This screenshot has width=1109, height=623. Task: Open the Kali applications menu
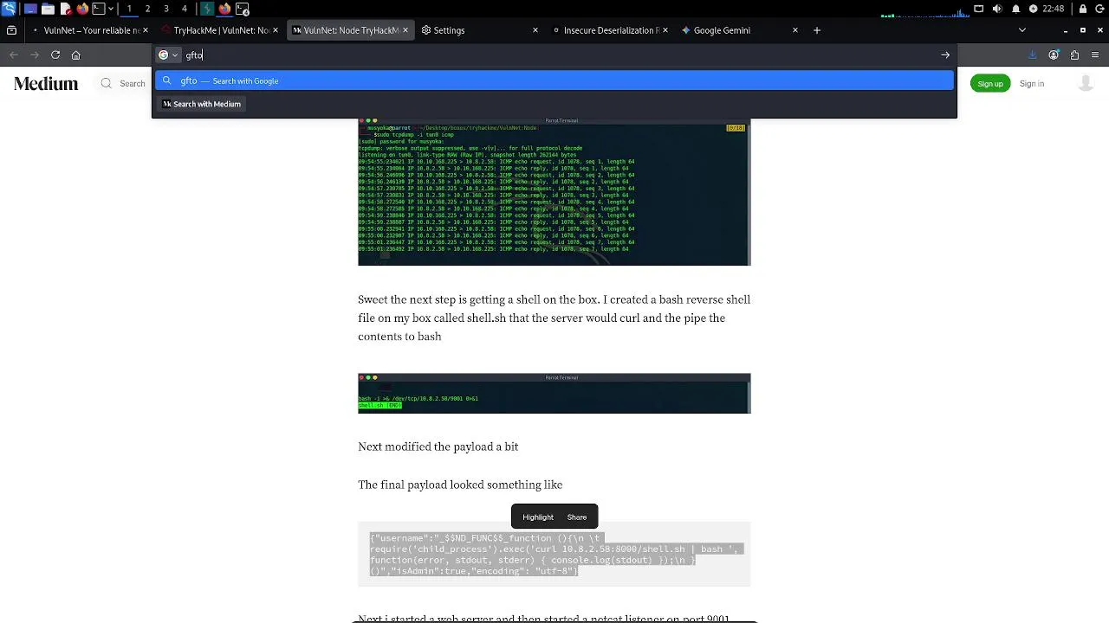[9, 9]
